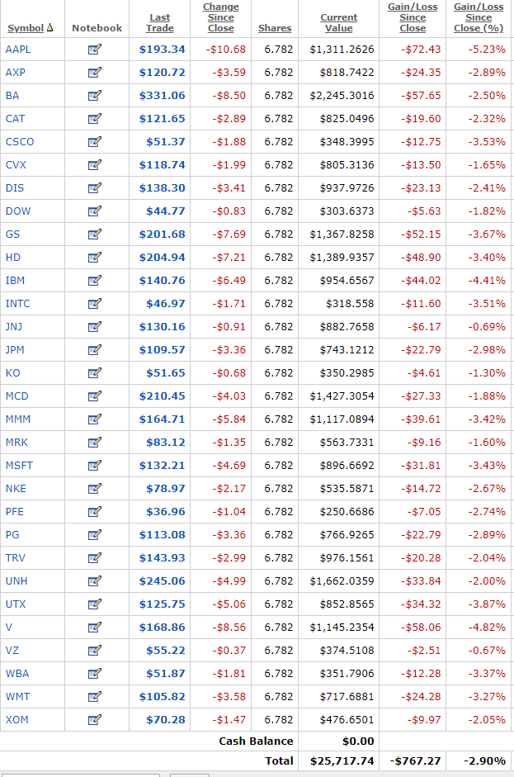
Task: Open the DIS symbol link
Action: click(15, 188)
